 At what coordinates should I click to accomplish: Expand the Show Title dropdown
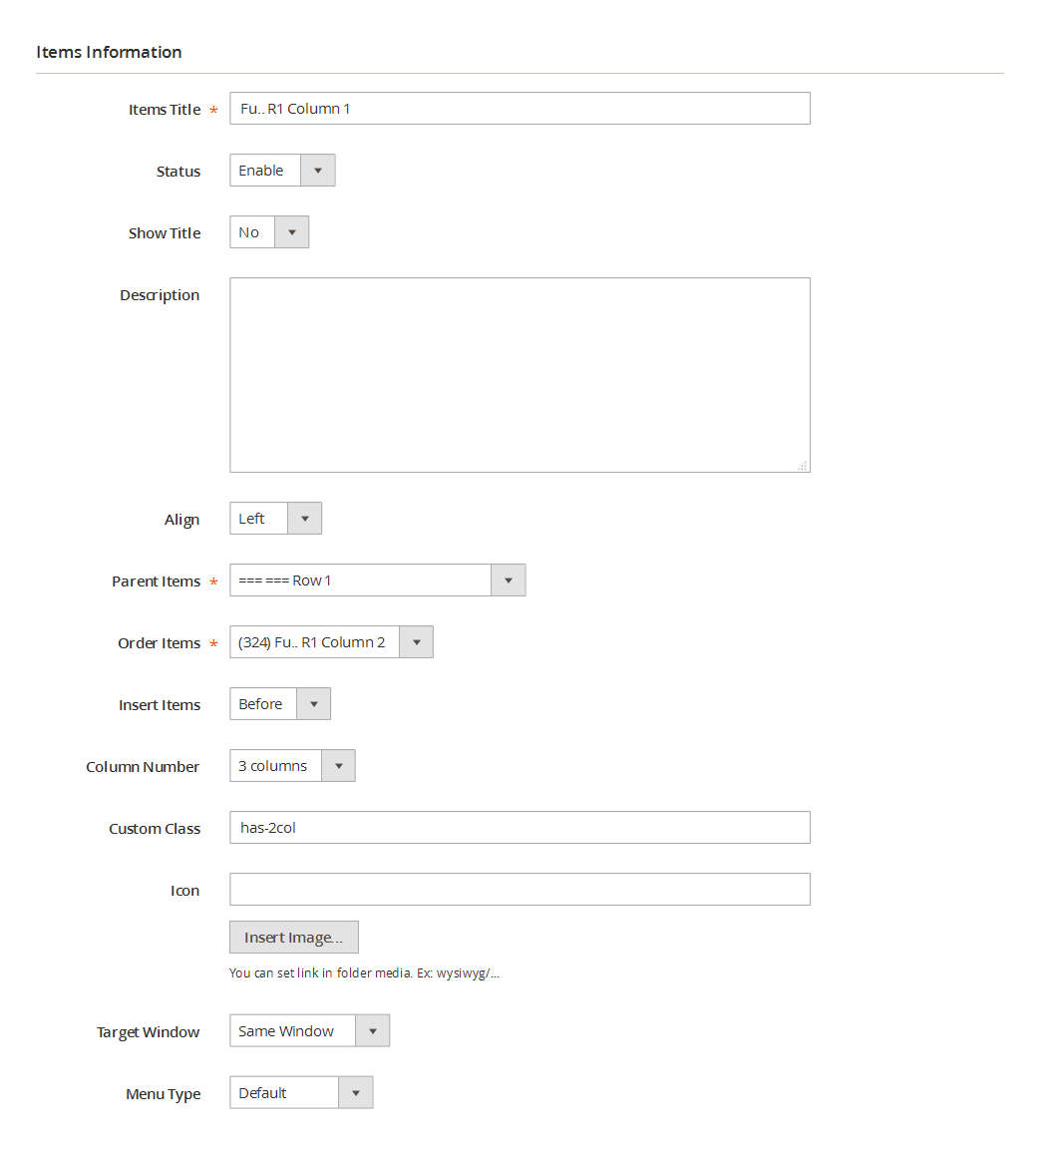268,232
